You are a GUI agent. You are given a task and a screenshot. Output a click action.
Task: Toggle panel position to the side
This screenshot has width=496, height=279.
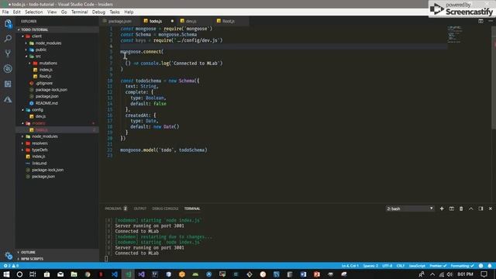pyautogui.click(x=480, y=208)
